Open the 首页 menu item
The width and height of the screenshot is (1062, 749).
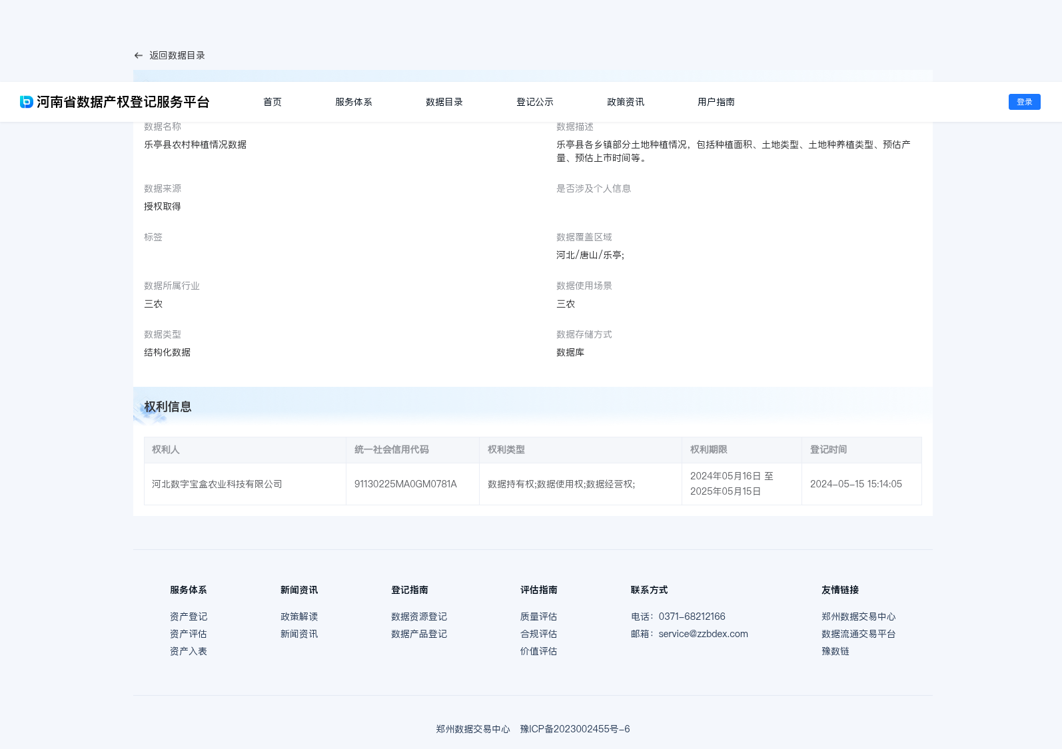coord(272,102)
